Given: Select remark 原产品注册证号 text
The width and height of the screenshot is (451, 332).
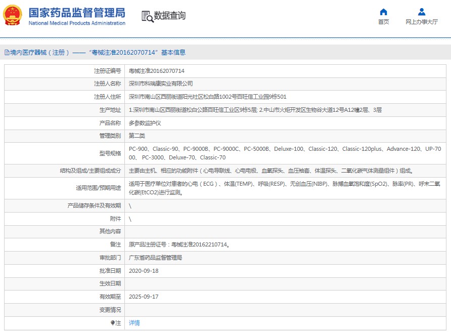Looking at the screenshot, I should [179, 244].
